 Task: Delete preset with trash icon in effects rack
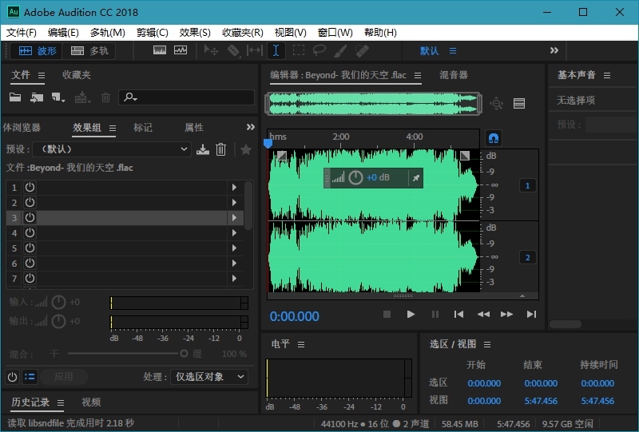221,149
